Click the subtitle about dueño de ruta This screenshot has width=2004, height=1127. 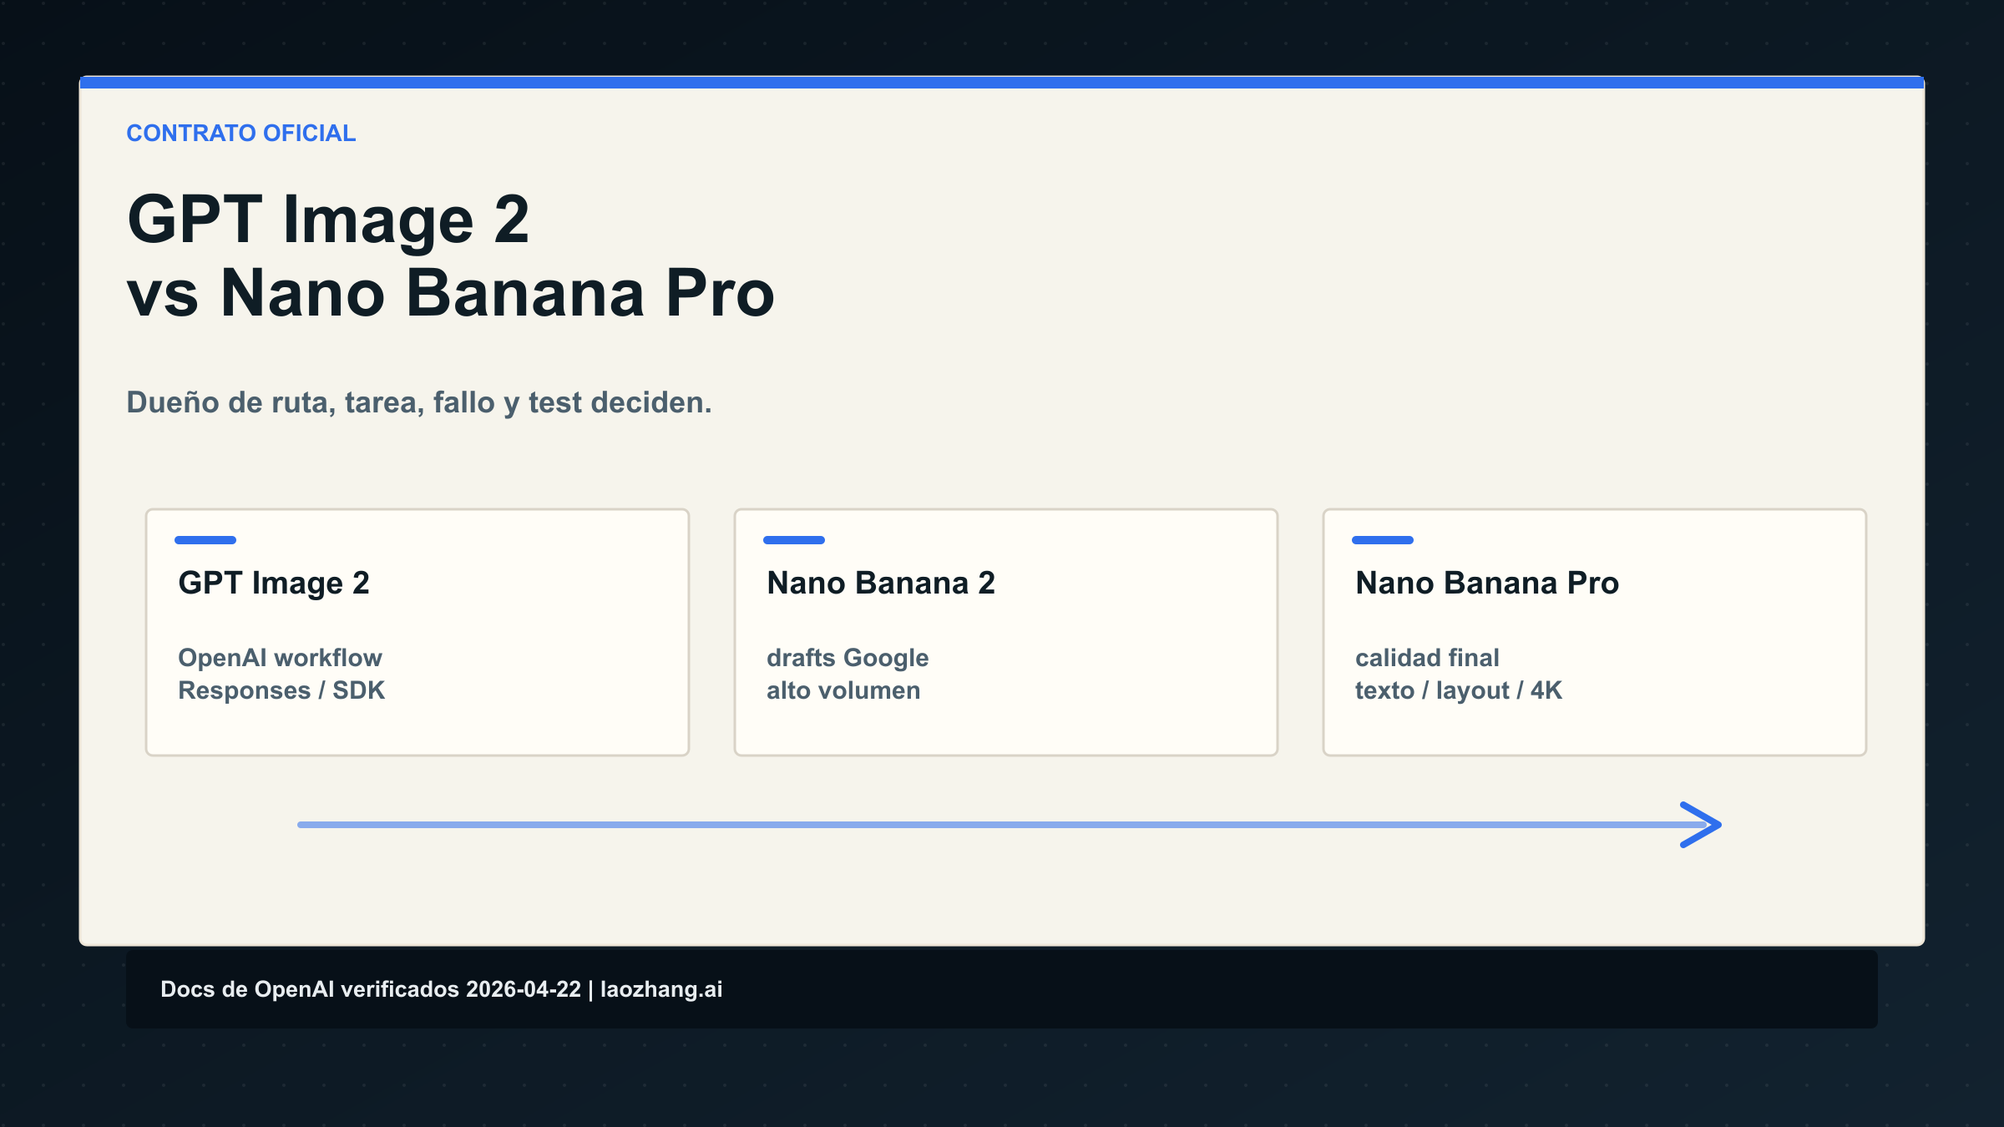click(x=417, y=402)
